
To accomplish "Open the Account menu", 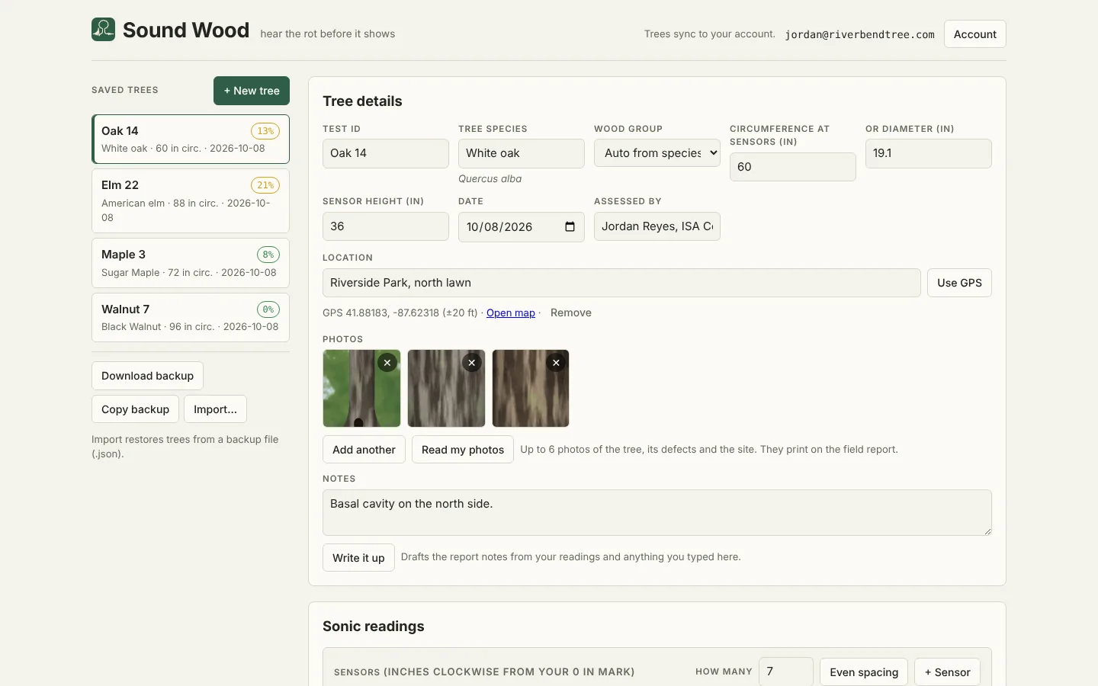I will (975, 34).
